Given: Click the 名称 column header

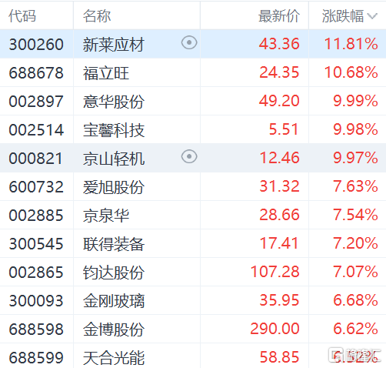Looking at the screenshot, I should pyautogui.click(x=97, y=16).
